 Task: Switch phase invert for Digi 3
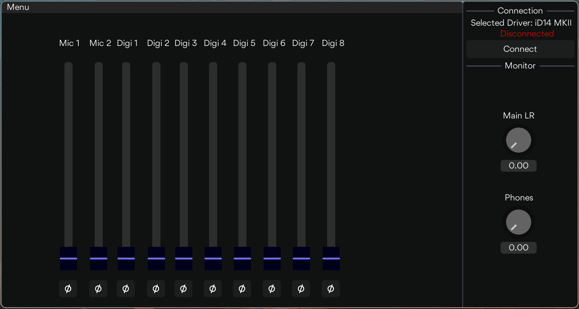(x=183, y=289)
